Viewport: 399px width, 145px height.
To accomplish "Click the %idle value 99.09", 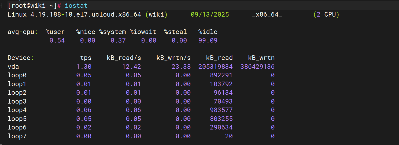I will click(208, 40).
